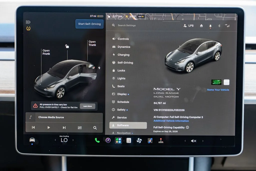Tap the 3:17 pm clock
Viewport: 256px width, 171px height.
click(117, 16)
